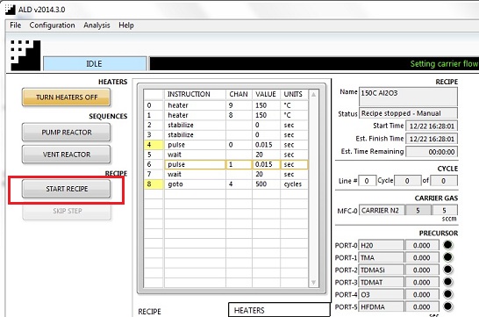This screenshot has height=317, width=479.
Task: Select row 1 heater instruction cell
Action: (x=195, y=115)
